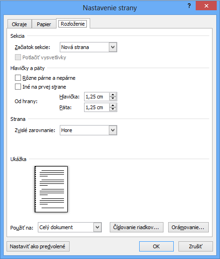Open the Použiť na dropdown list
The height and width of the screenshot is (259, 220).
point(70,227)
